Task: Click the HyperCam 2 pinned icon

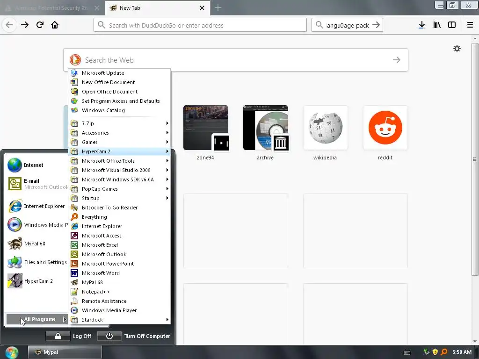Action: coord(15,280)
